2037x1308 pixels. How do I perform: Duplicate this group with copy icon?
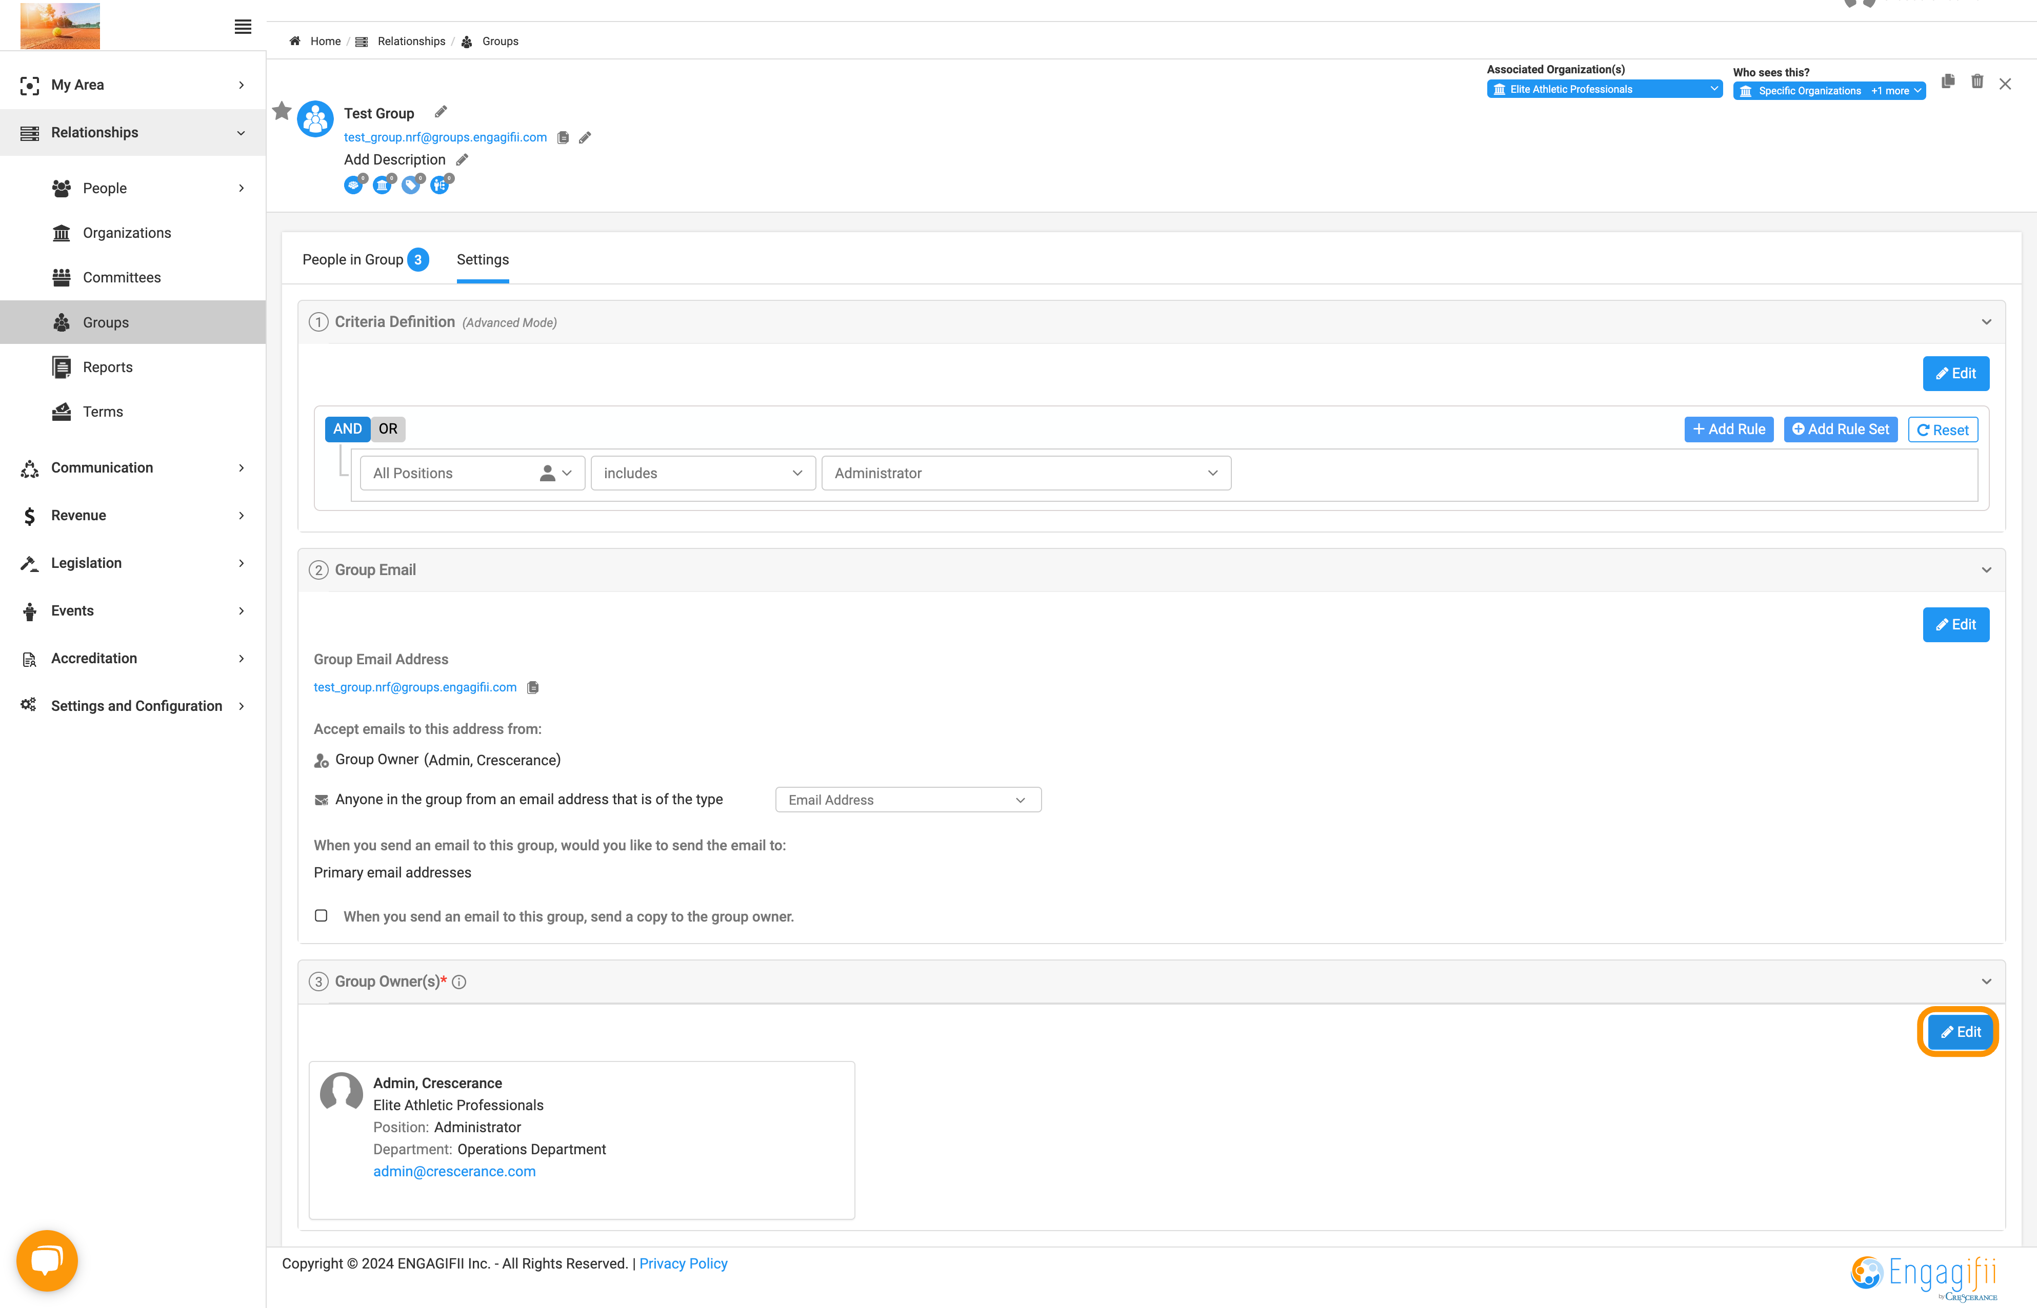coord(1948,81)
